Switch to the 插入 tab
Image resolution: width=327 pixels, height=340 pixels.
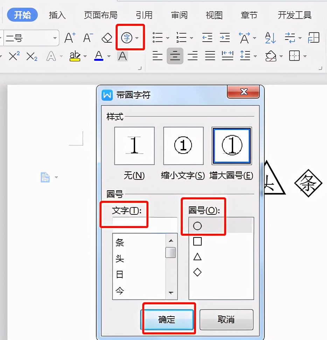[57, 15]
